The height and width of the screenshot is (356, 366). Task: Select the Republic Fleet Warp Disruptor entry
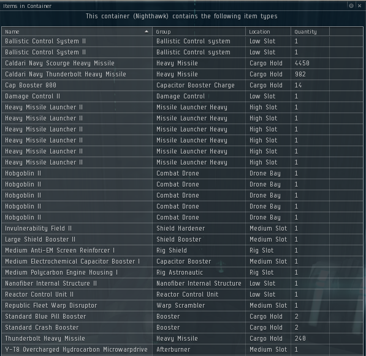(182, 305)
